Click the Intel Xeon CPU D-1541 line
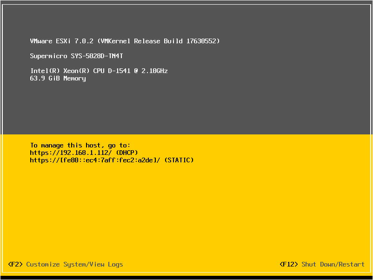373x280 pixels. pyautogui.click(x=99, y=71)
